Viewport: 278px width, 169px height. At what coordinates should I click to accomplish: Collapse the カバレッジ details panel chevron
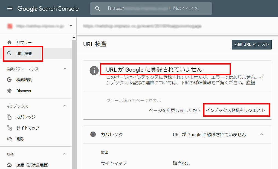click(x=262, y=135)
